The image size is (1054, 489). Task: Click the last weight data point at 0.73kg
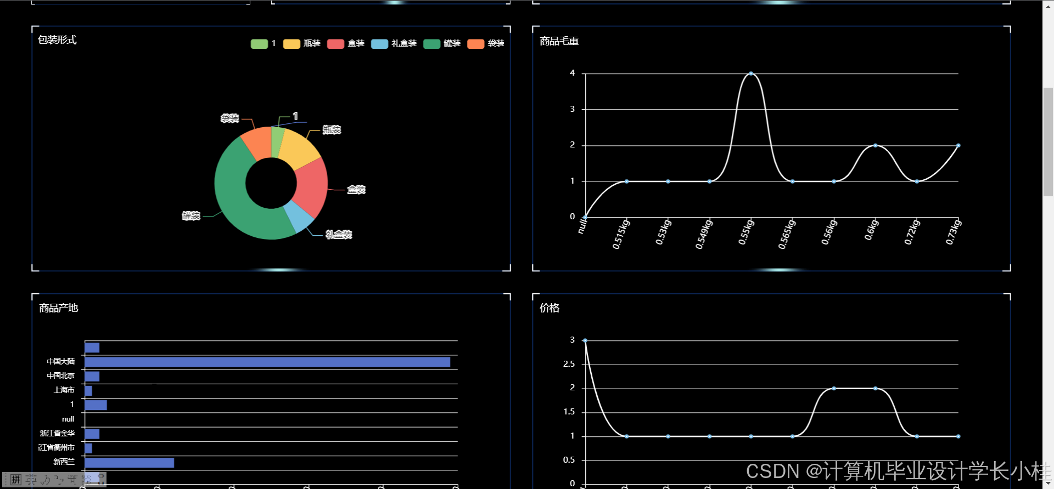click(958, 145)
